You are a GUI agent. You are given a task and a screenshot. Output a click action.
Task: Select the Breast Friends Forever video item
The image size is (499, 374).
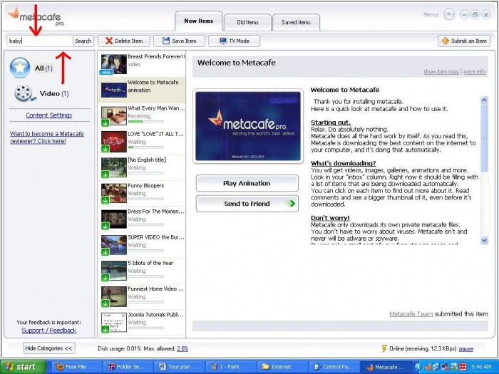[x=142, y=64]
